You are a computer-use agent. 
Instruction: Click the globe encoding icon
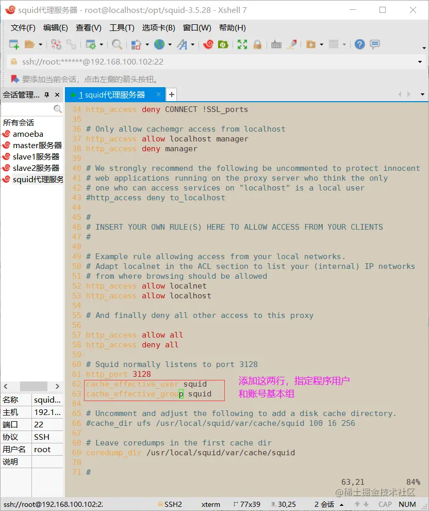tap(159, 44)
